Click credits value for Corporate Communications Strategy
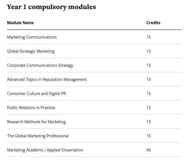The image size is (189, 162). point(149,65)
